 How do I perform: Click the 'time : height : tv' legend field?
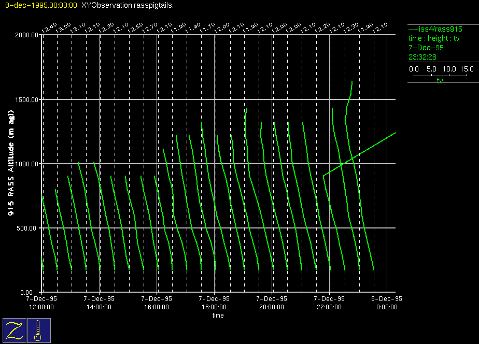[x=434, y=38]
